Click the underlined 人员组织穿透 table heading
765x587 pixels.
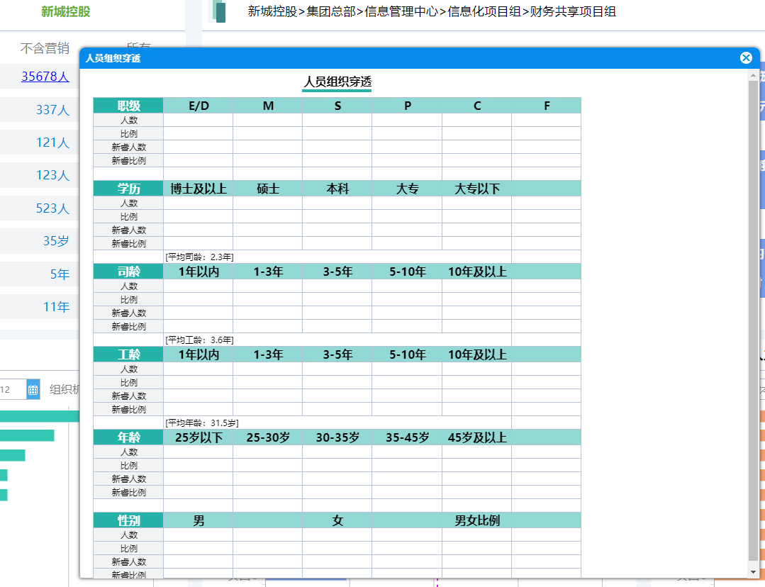coord(337,82)
